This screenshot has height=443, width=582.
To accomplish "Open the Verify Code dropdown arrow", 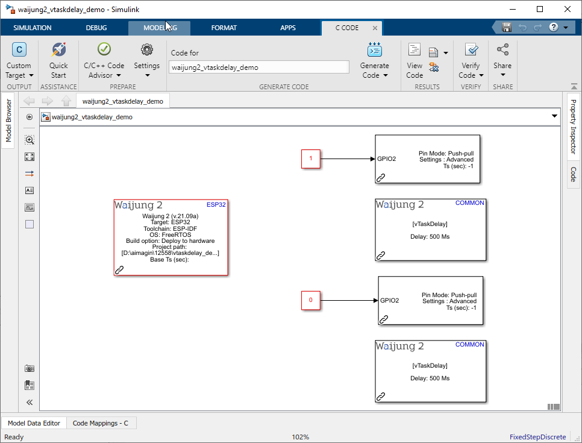I will pos(481,76).
